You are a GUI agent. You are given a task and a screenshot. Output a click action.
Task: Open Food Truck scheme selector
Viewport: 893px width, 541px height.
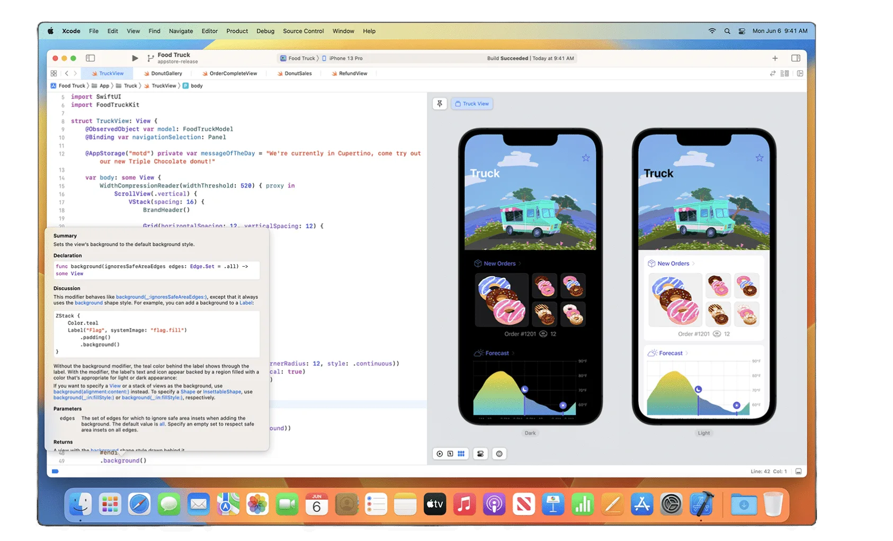coord(297,58)
